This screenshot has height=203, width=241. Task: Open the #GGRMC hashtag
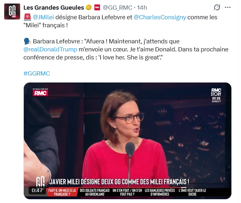click(x=37, y=73)
